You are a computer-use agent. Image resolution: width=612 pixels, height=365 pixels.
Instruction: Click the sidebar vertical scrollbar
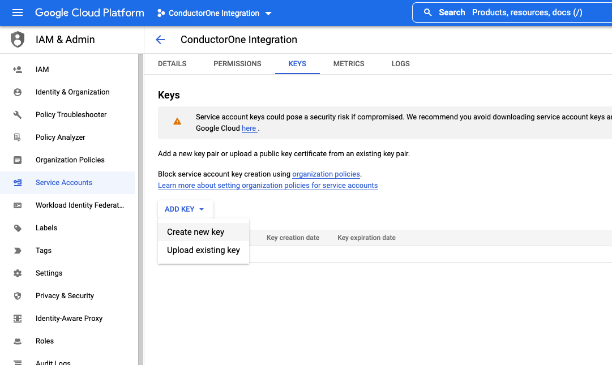140,210
